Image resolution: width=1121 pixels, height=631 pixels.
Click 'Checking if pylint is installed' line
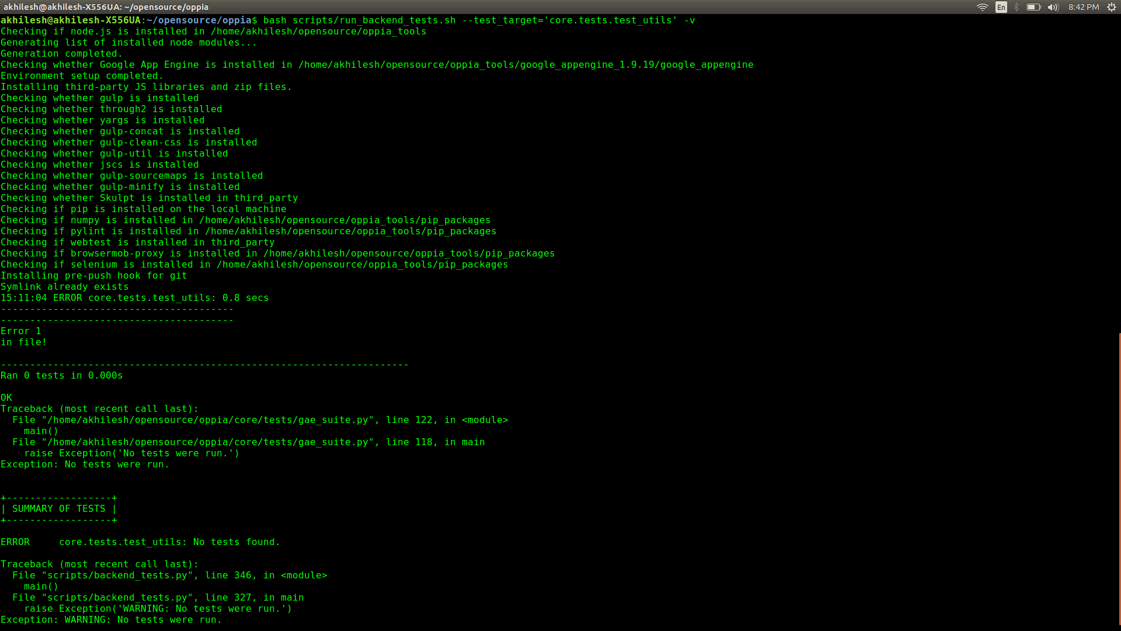pos(249,231)
